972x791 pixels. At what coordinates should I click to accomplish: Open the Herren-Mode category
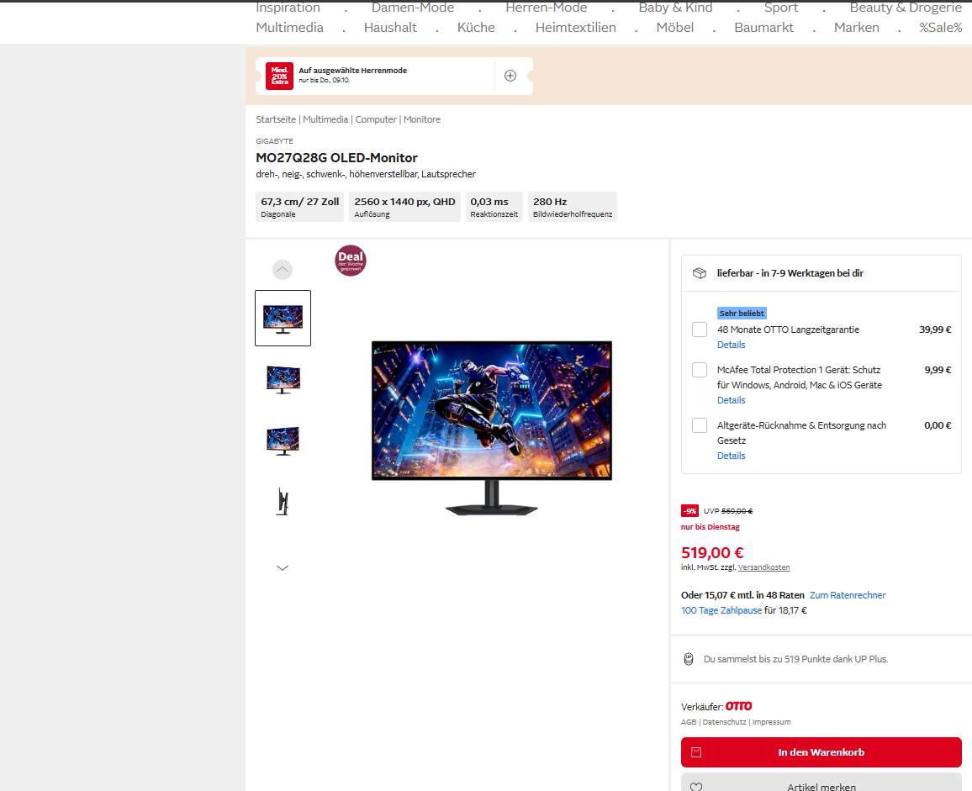(547, 8)
